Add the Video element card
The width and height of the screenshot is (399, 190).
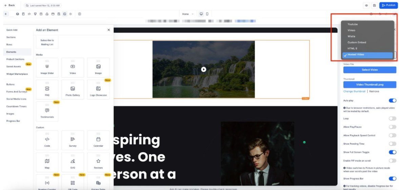73,67
